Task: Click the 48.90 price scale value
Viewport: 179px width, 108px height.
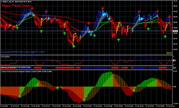Action: (175, 22)
